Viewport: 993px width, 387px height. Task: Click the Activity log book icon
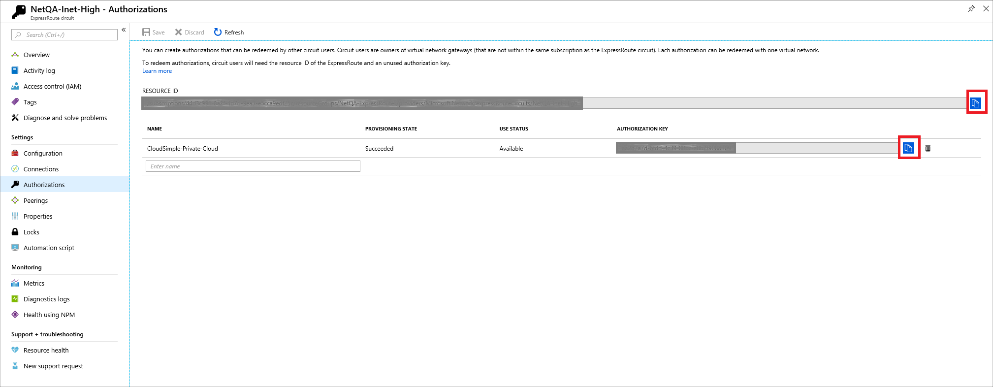point(15,70)
